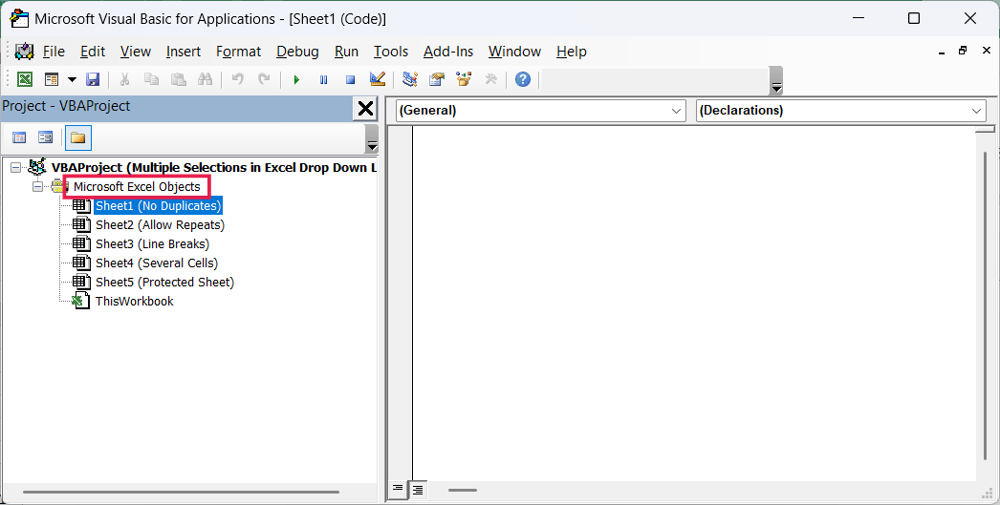This screenshot has width=1000, height=505.
Task: Click code window horizontal scrollbar
Action: [463, 490]
